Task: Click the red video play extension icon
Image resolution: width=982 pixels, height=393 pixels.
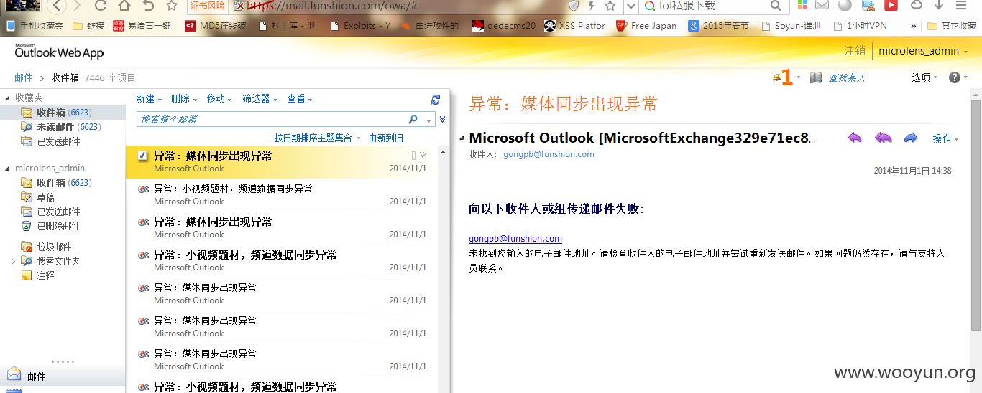Action: coord(891,6)
